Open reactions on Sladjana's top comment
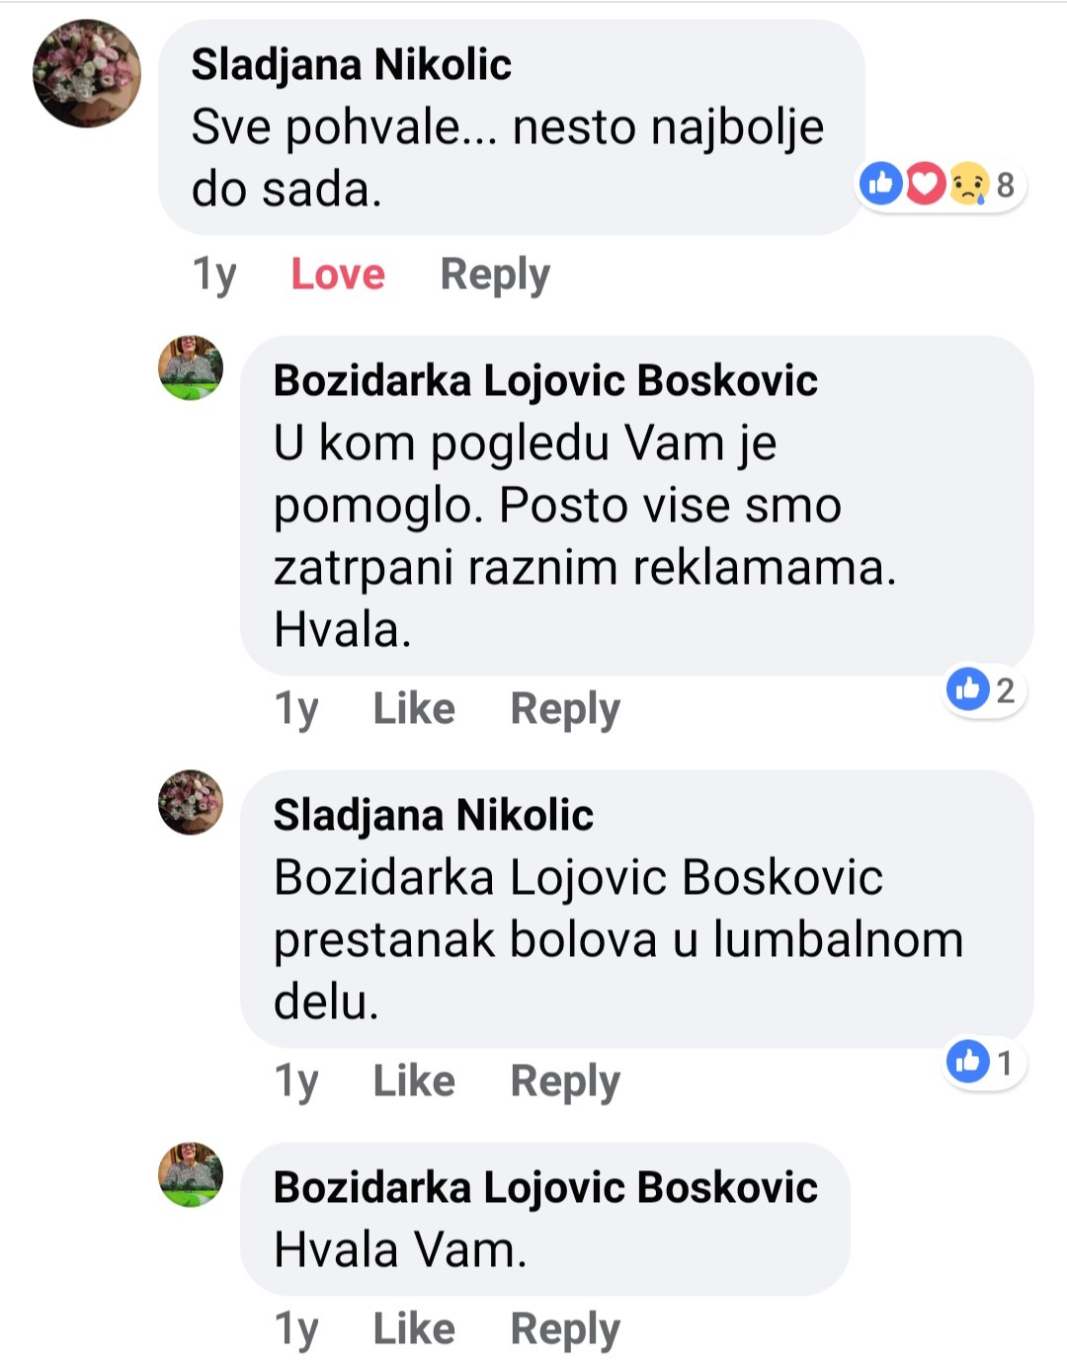1067x1362 pixels. 940,185
